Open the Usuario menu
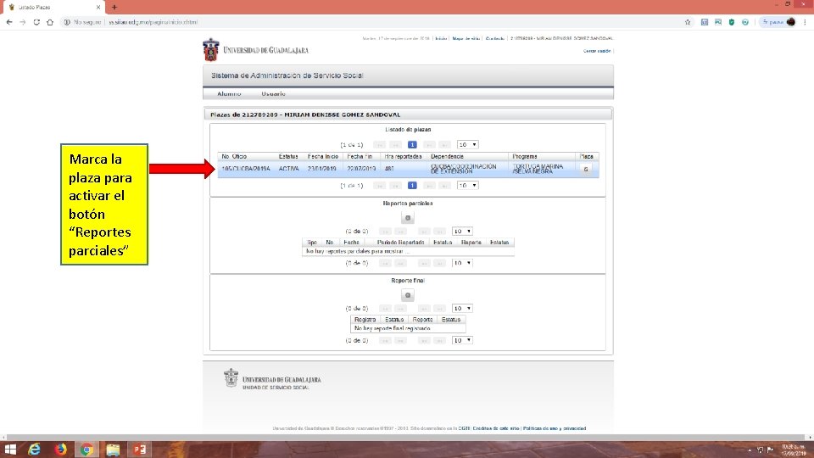 pos(274,94)
